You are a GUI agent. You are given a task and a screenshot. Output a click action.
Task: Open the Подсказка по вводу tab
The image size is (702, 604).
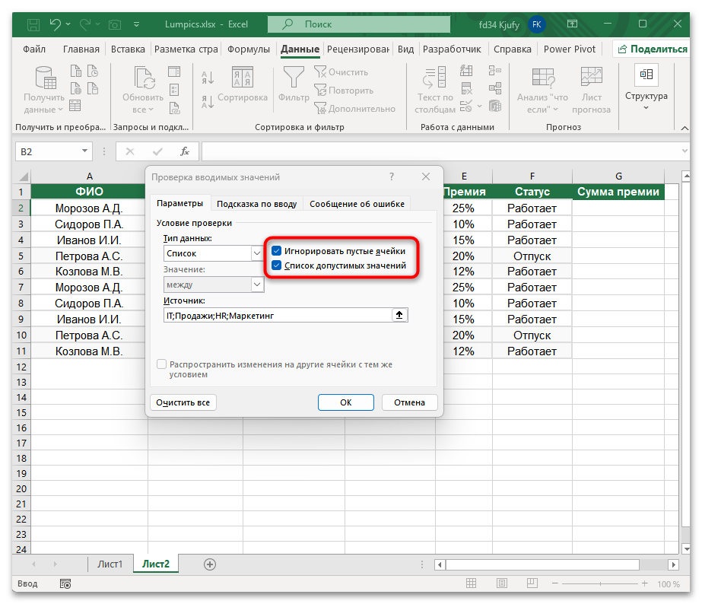point(256,204)
